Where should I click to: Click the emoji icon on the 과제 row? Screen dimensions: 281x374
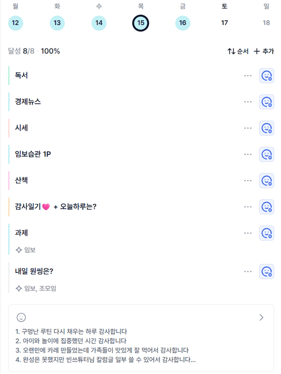pos(266,233)
